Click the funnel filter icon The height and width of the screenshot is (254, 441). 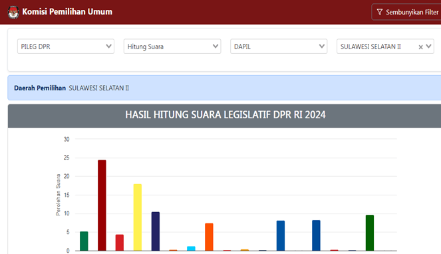(x=380, y=12)
